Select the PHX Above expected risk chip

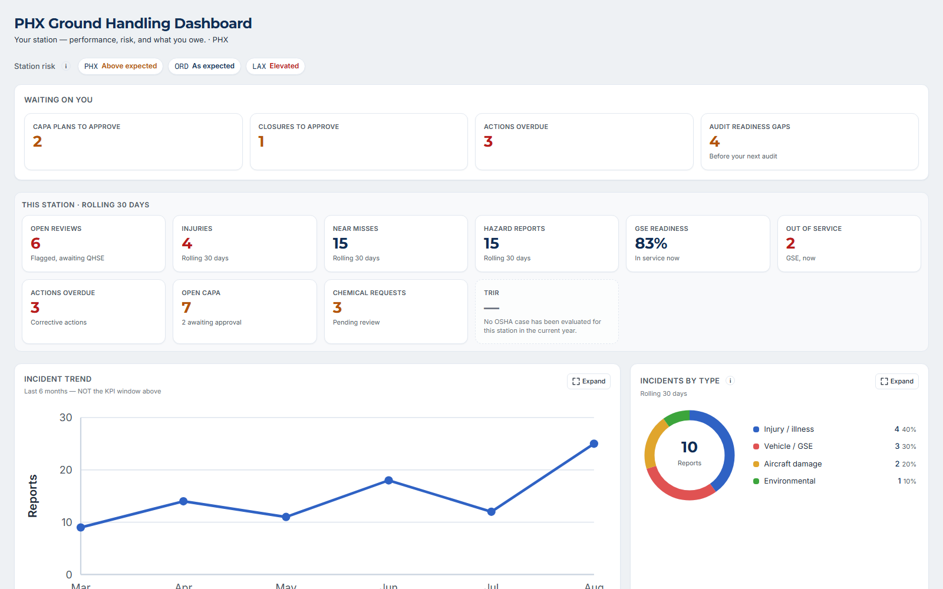[120, 66]
